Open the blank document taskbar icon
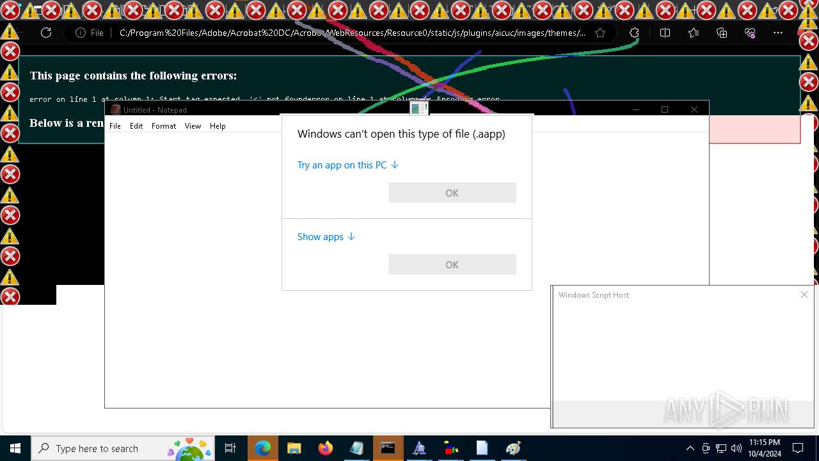 pos(482,448)
